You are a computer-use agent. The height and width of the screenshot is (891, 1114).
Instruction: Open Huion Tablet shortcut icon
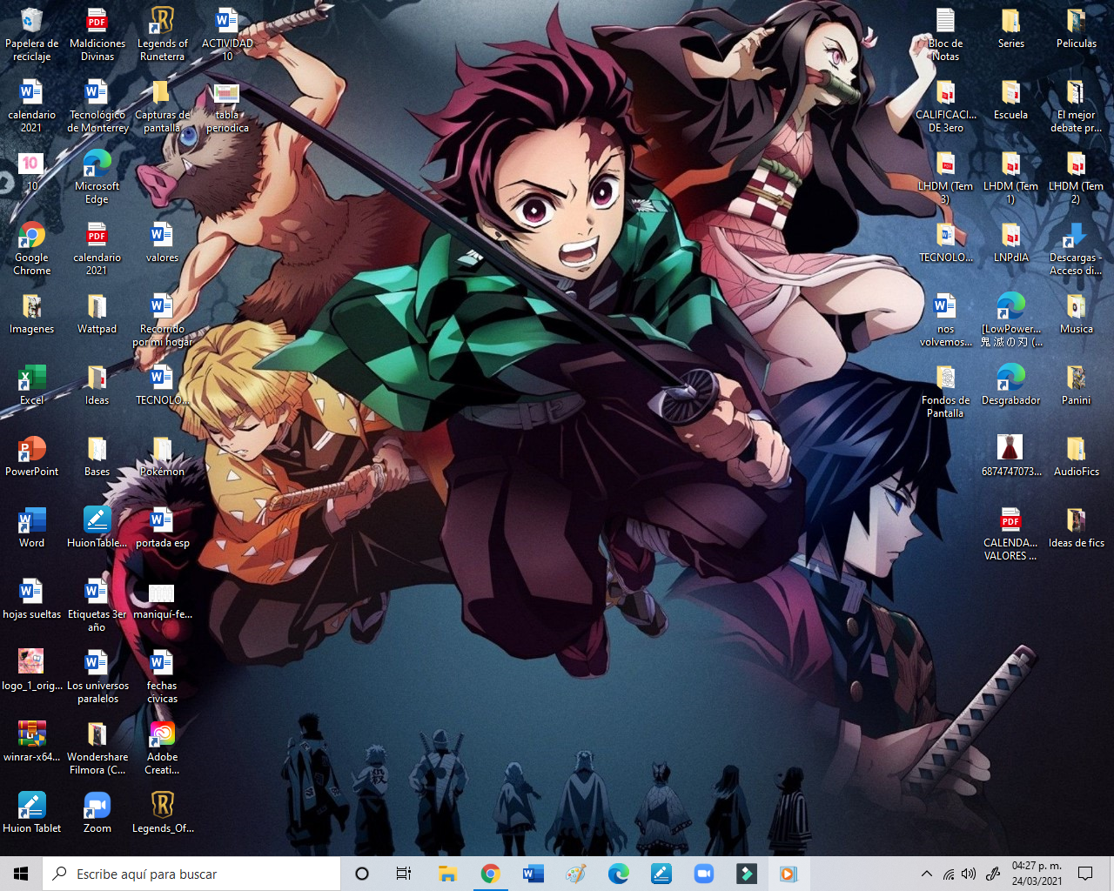tap(31, 813)
